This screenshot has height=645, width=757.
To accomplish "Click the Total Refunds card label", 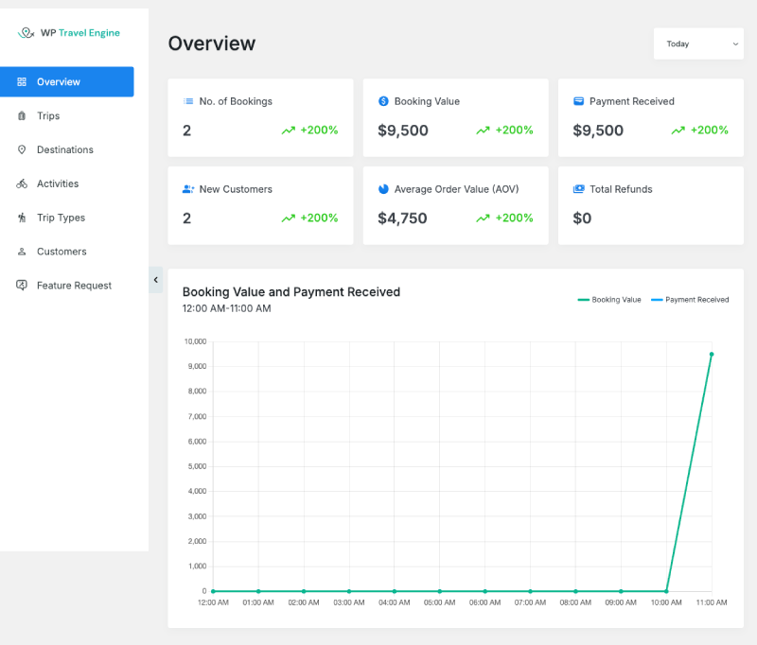I will tap(621, 189).
